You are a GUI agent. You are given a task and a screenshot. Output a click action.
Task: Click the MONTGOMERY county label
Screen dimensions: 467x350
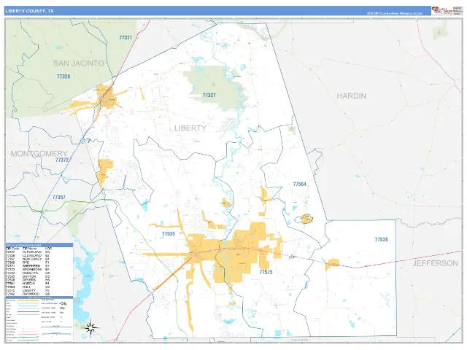click(39, 154)
